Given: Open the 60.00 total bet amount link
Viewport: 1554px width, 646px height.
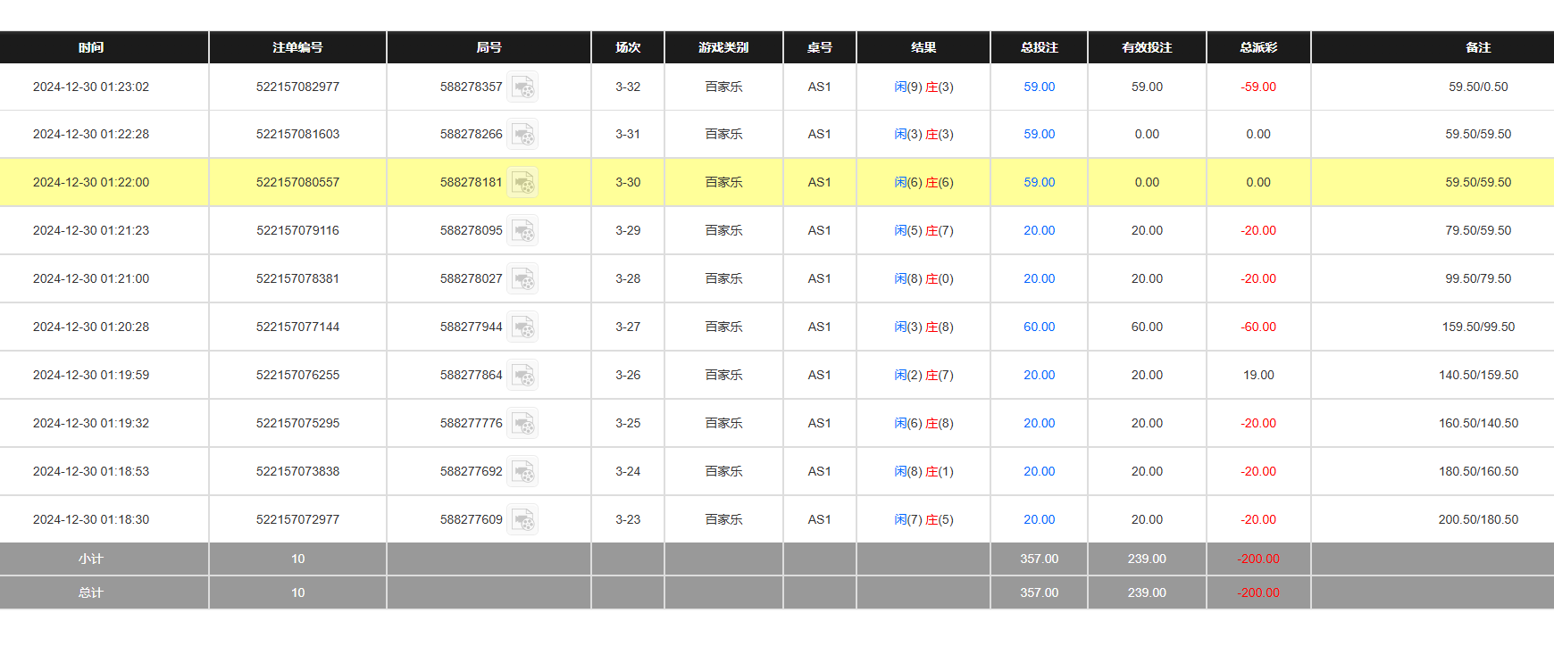Looking at the screenshot, I should point(1039,327).
